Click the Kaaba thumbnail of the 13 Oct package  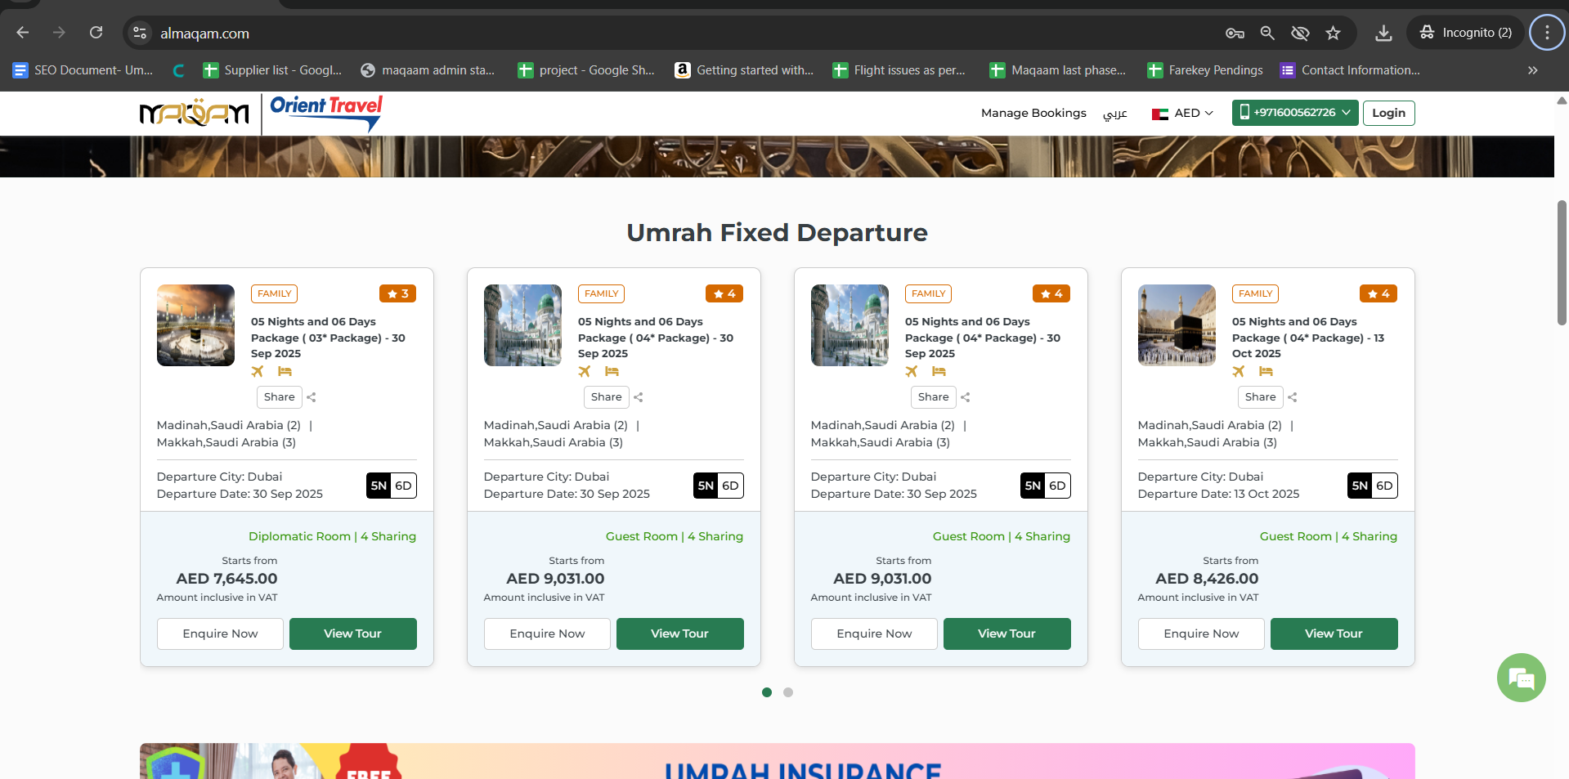pos(1177,325)
